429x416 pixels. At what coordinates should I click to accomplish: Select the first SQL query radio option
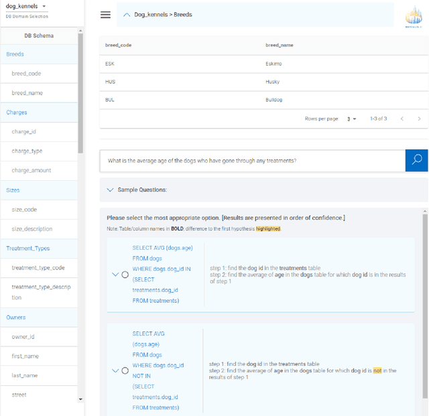pos(125,275)
